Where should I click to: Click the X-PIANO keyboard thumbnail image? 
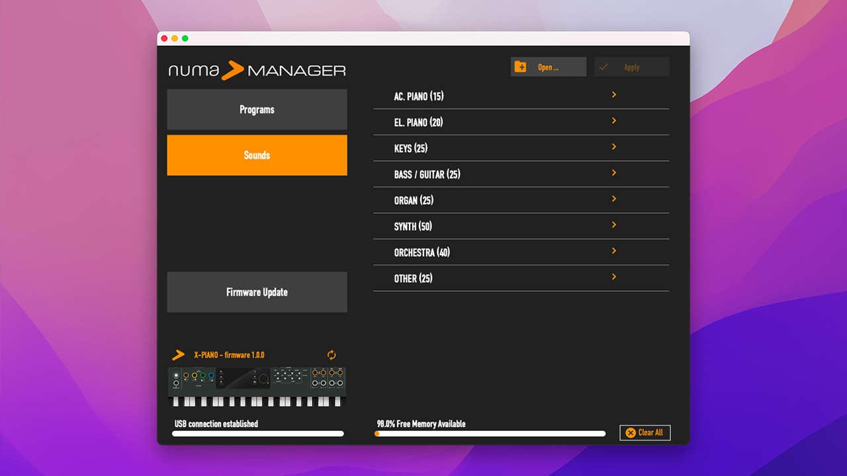257,387
